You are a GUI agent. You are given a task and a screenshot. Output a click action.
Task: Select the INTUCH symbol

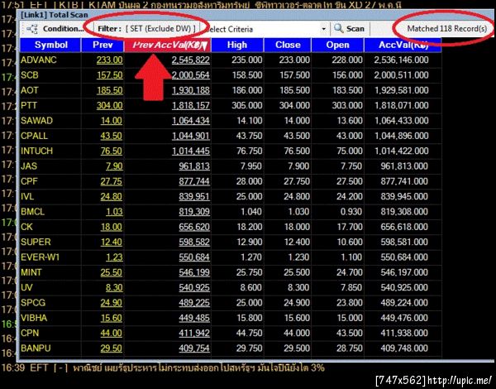[x=36, y=151]
